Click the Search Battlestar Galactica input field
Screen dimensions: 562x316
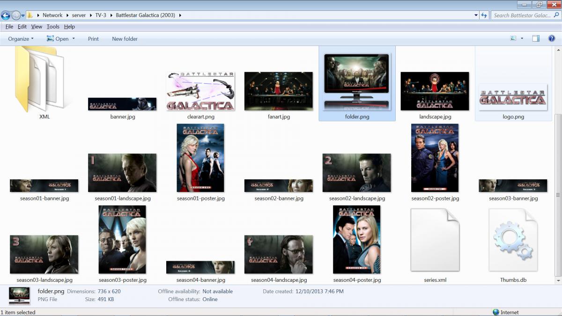pyautogui.click(x=521, y=15)
